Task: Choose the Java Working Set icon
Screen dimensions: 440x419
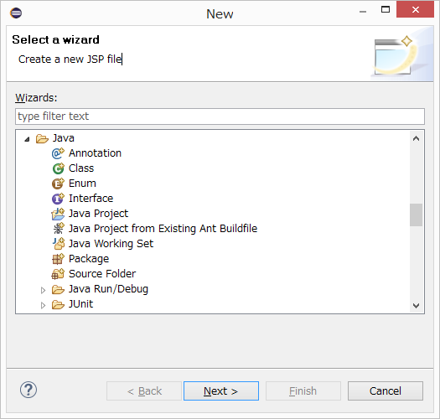Action: click(x=58, y=244)
